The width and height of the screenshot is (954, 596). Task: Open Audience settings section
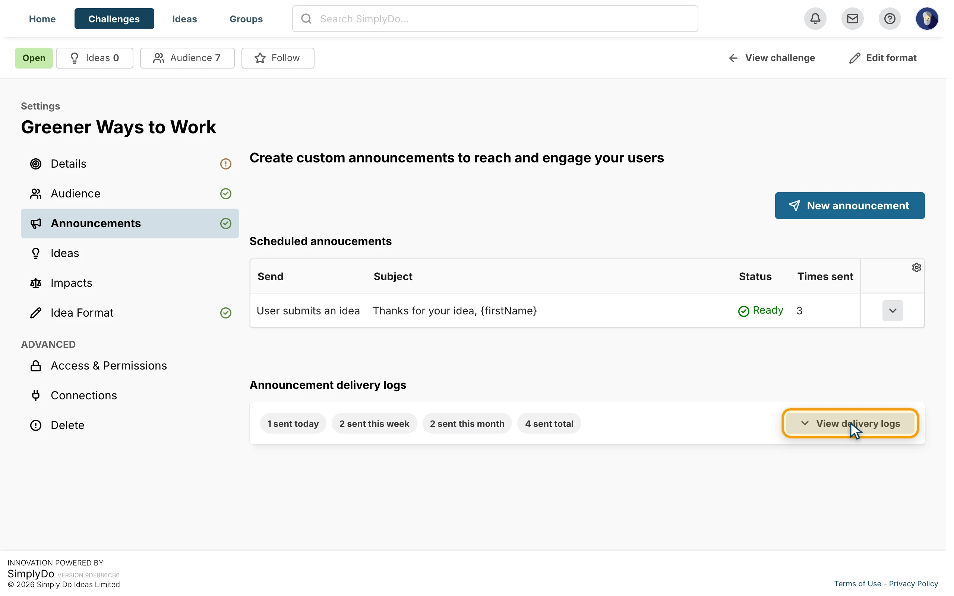click(130, 194)
